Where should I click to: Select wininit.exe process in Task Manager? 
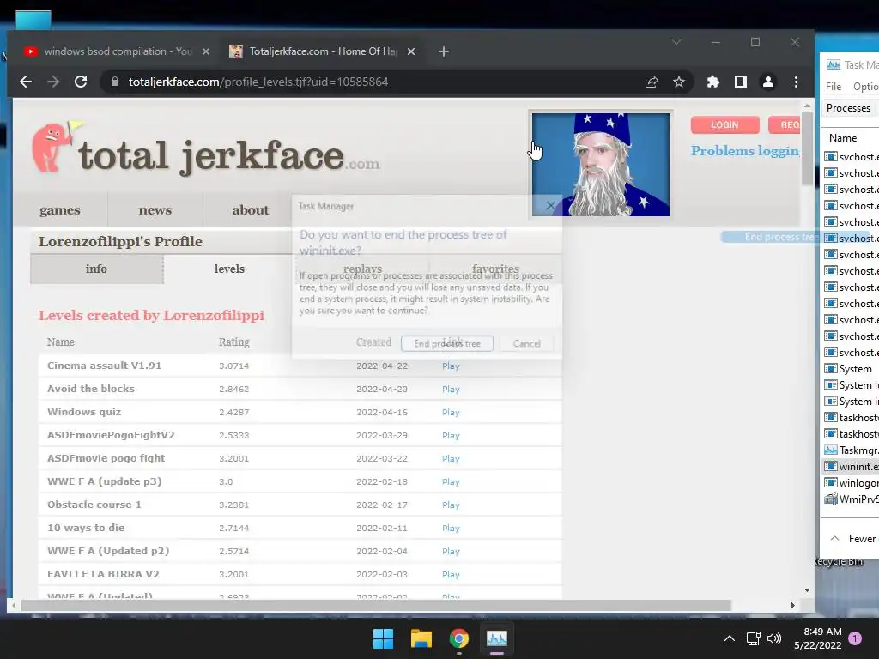coord(851,466)
